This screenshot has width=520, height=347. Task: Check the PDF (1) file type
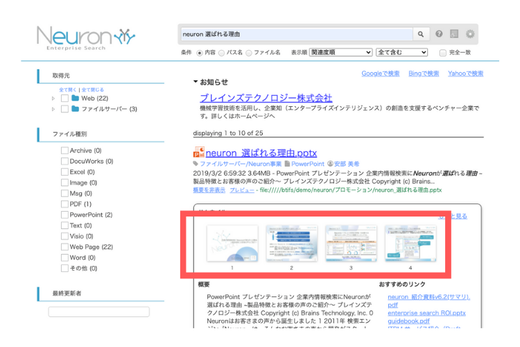(64, 204)
